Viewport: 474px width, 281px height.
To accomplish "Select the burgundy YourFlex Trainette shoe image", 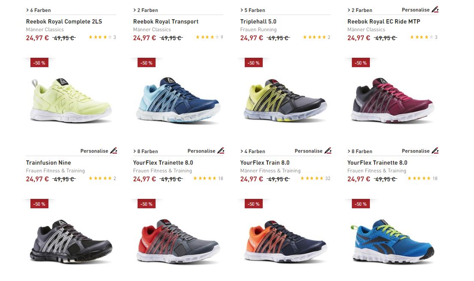I will point(393,100).
